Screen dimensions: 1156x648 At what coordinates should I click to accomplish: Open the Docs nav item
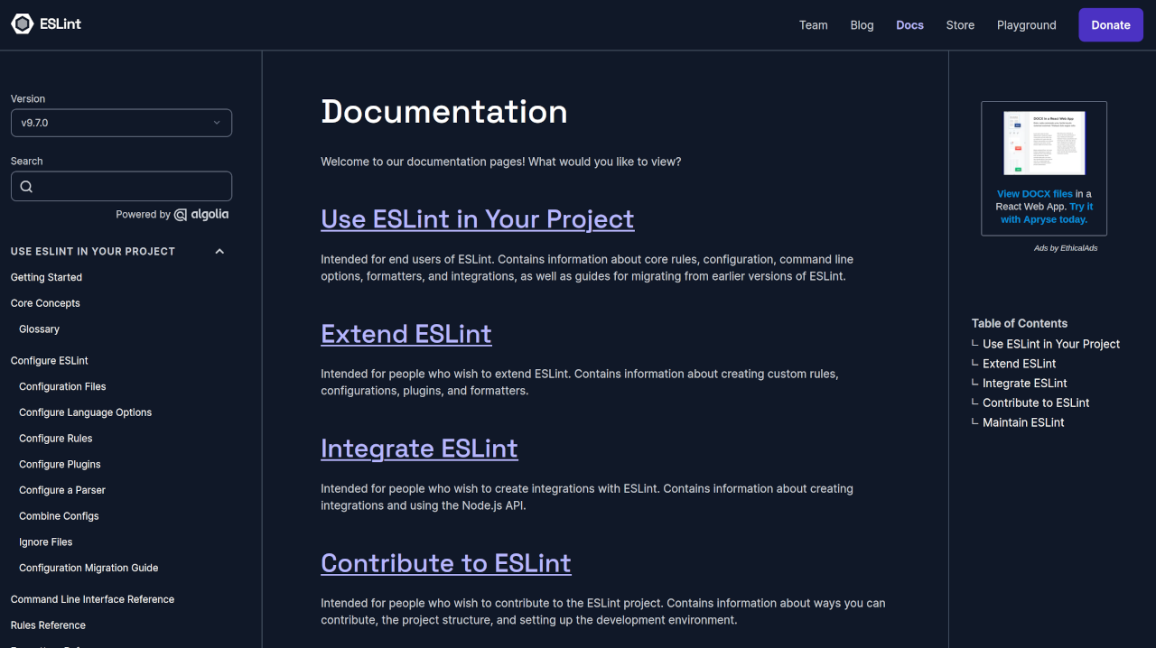point(909,25)
